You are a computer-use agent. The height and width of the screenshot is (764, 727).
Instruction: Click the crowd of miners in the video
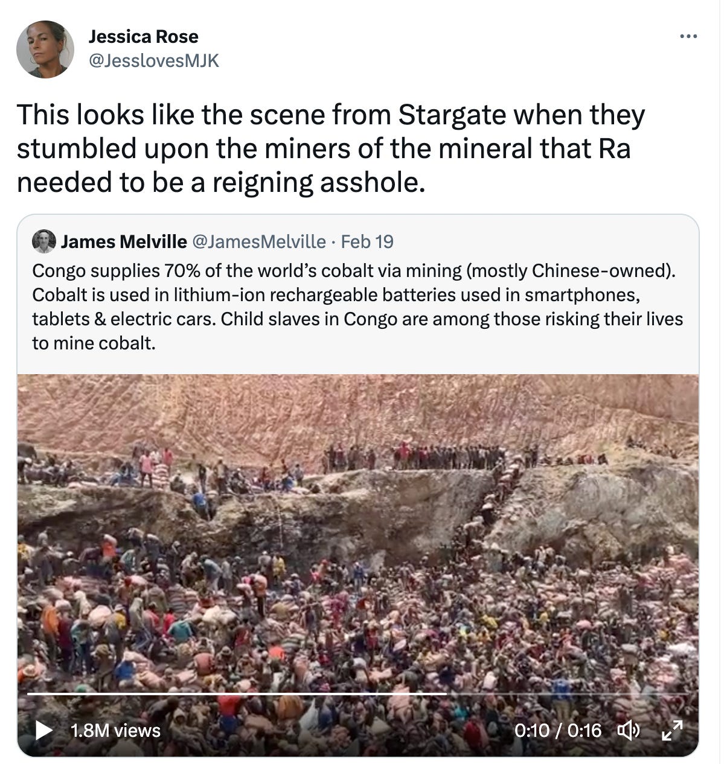point(358,622)
